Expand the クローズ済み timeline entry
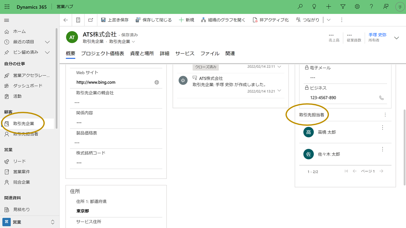Screen dimensions: 406x228 coord(279,67)
